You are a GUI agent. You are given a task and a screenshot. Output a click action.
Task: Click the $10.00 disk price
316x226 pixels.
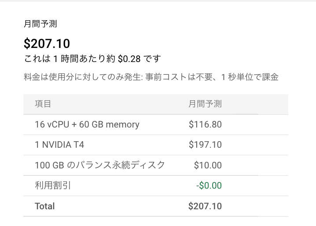click(x=208, y=165)
